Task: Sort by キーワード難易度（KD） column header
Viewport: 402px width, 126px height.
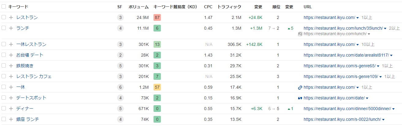Action: click(x=175, y=7)
